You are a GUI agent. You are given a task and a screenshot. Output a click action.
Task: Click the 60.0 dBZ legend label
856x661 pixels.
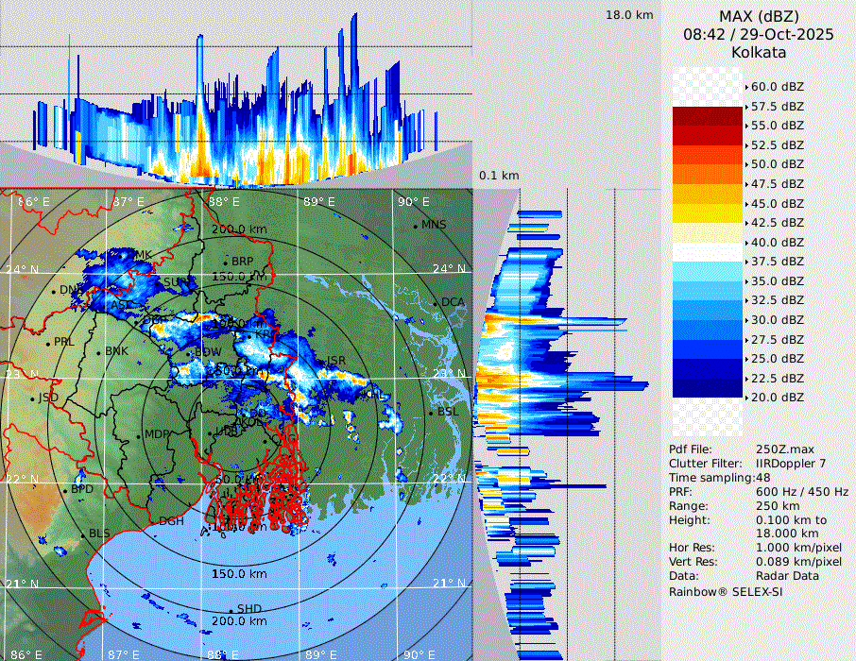[777, 87]
